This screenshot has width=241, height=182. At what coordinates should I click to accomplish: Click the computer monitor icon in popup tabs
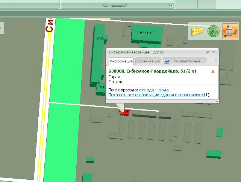[167, 62]
